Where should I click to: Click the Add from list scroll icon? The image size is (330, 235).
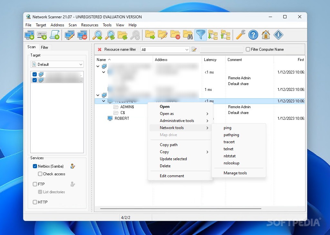(54, 35)
